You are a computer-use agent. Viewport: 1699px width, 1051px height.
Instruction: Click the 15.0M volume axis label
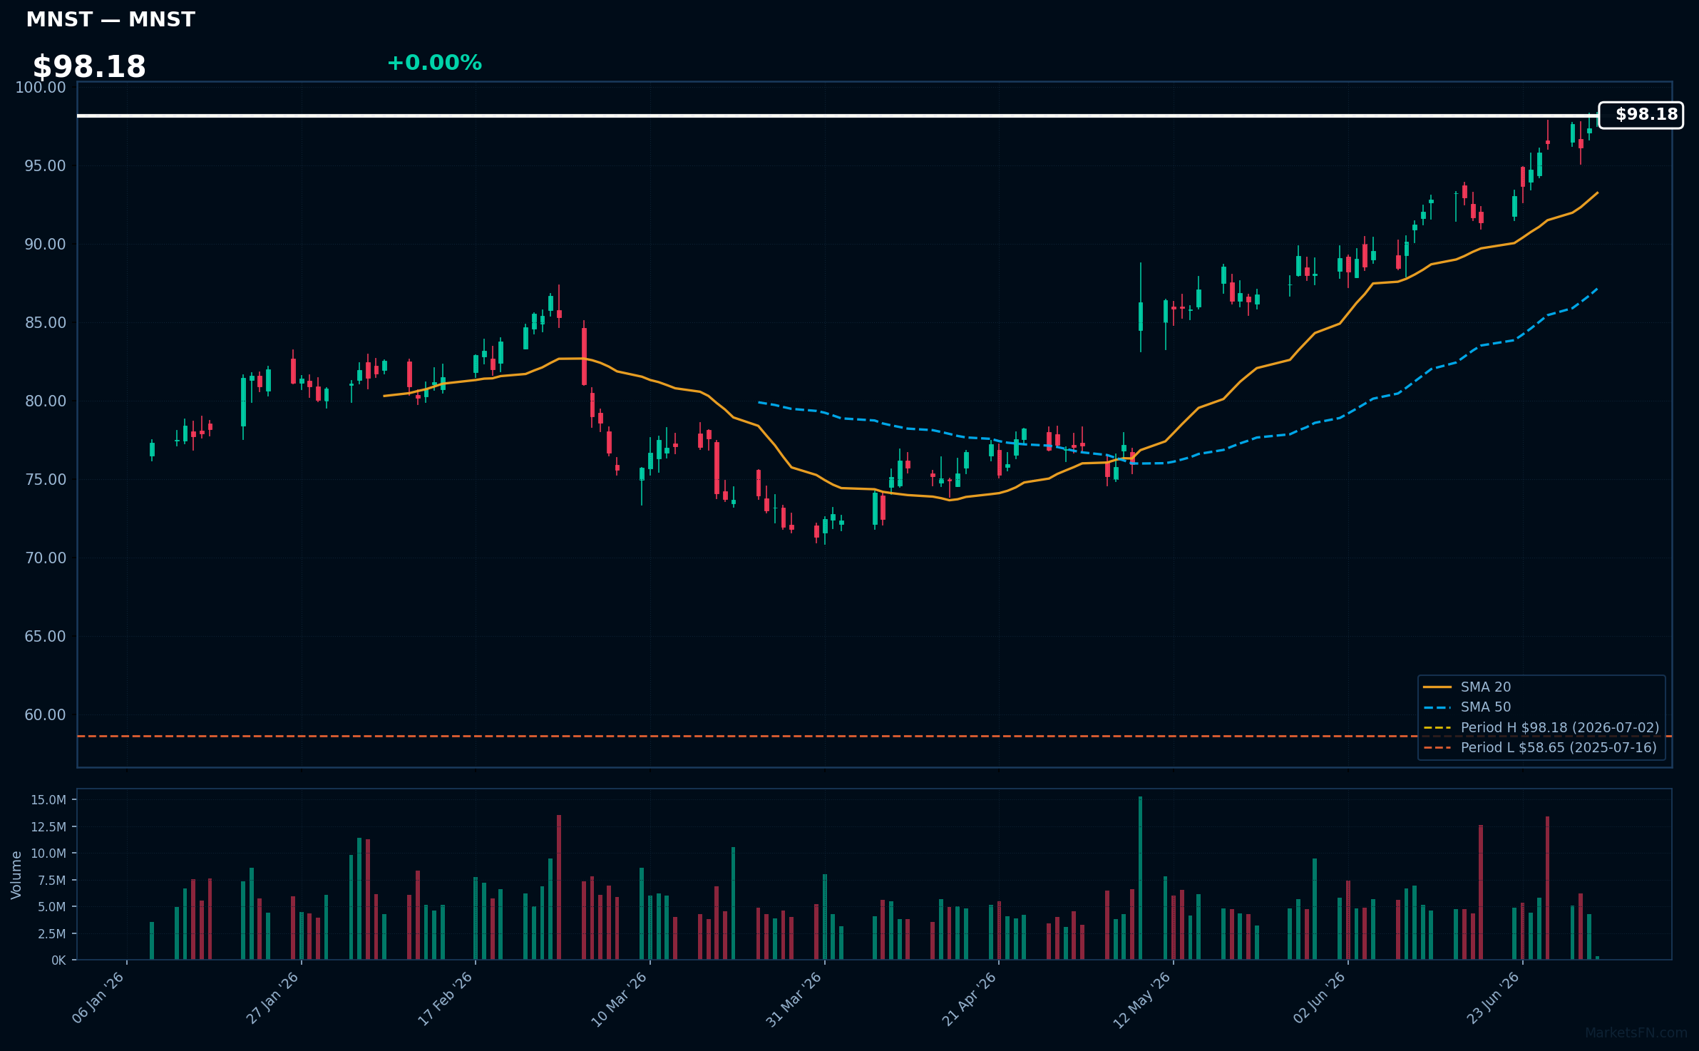pyautogui.click(x=48, y=800)
